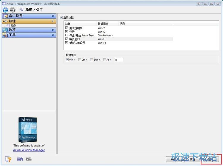Click the 选项 section icon in sidebar
Image resolution: width=223 pixels, height=166 pixels.
click(x=5, y=30)
